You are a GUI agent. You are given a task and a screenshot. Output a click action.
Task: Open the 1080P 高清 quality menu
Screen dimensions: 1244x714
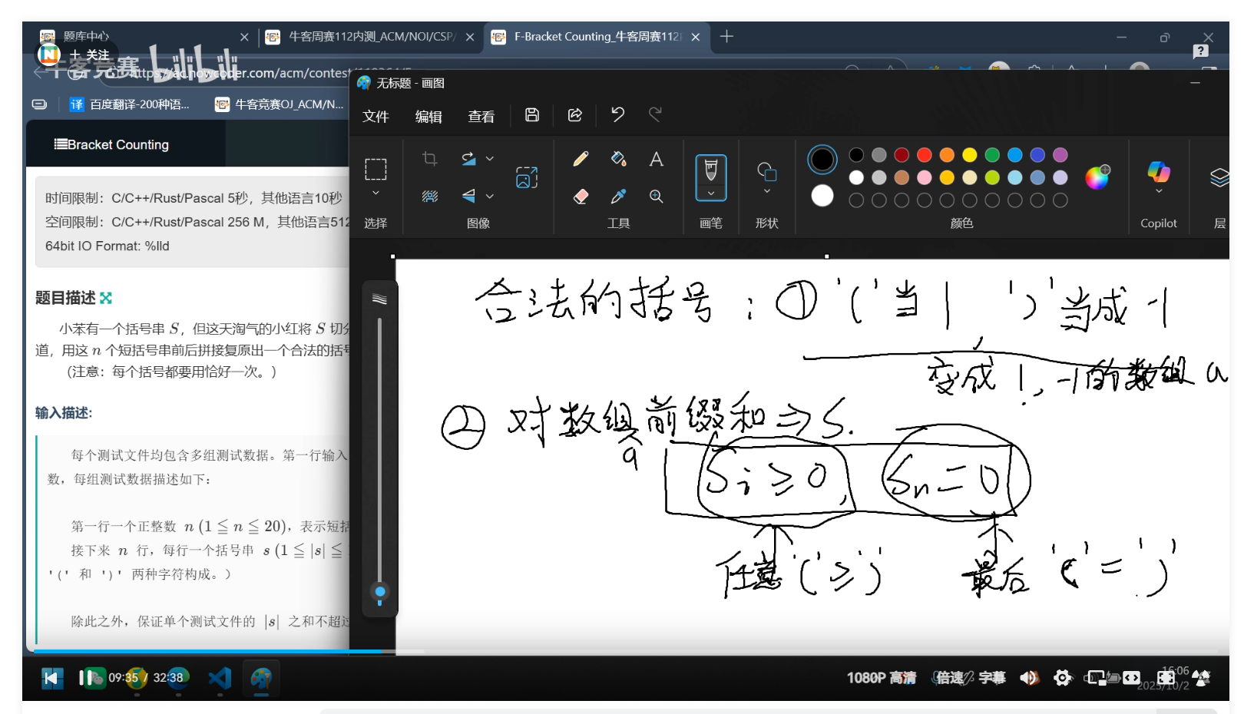click(x=882, y=678)
